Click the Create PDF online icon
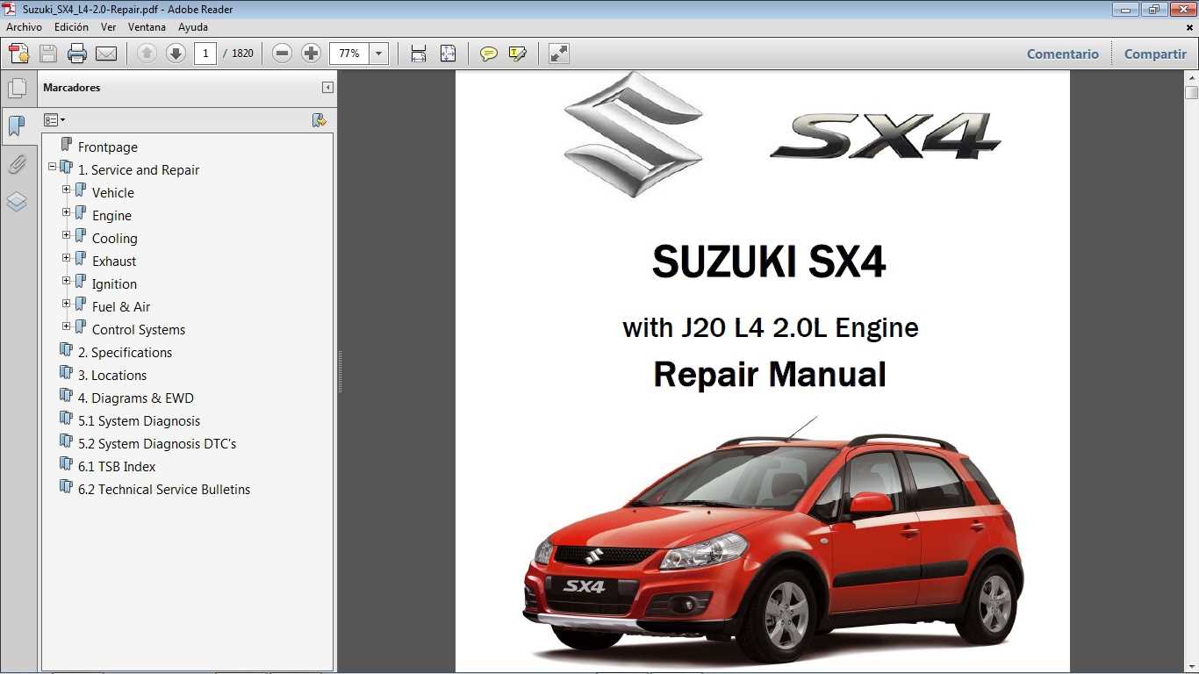 click(x=18, y=54)
